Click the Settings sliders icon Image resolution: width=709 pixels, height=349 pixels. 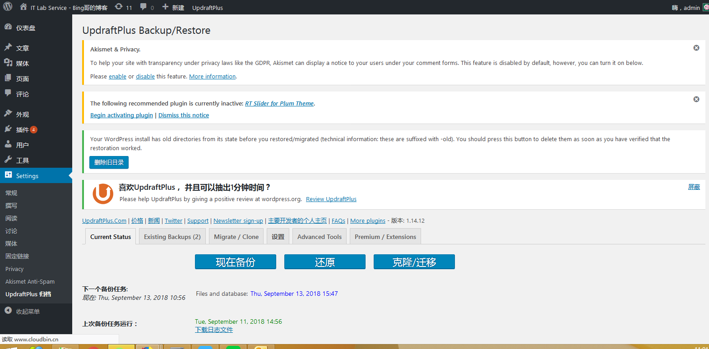8,175
